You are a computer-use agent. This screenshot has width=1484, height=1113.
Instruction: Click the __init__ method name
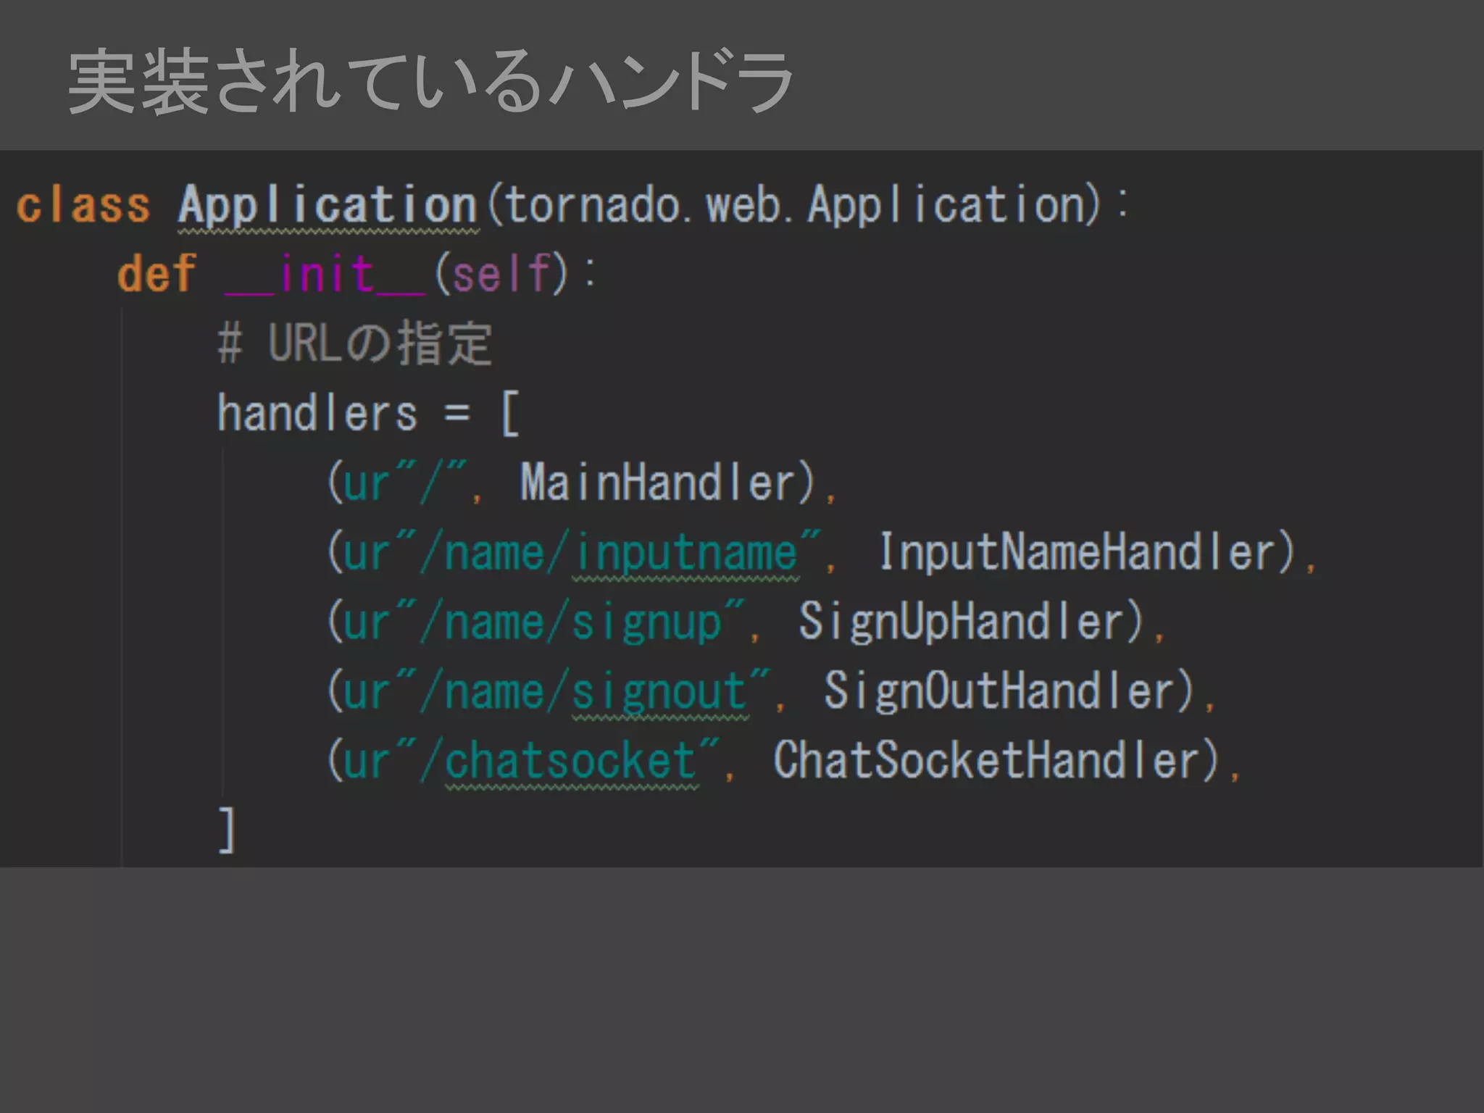click(325, 274)
